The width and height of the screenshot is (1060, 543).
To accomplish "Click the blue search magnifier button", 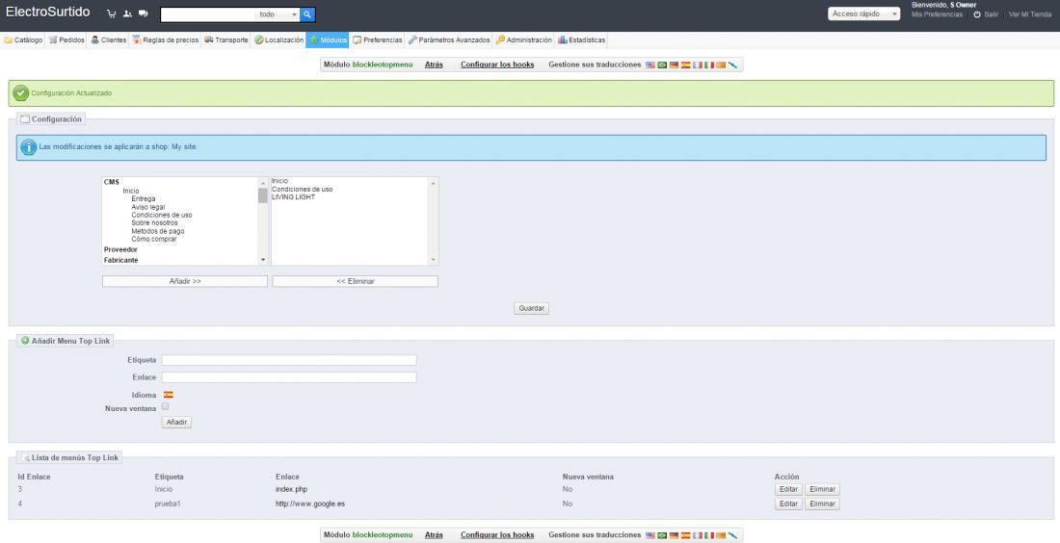I will pos(307,14).
